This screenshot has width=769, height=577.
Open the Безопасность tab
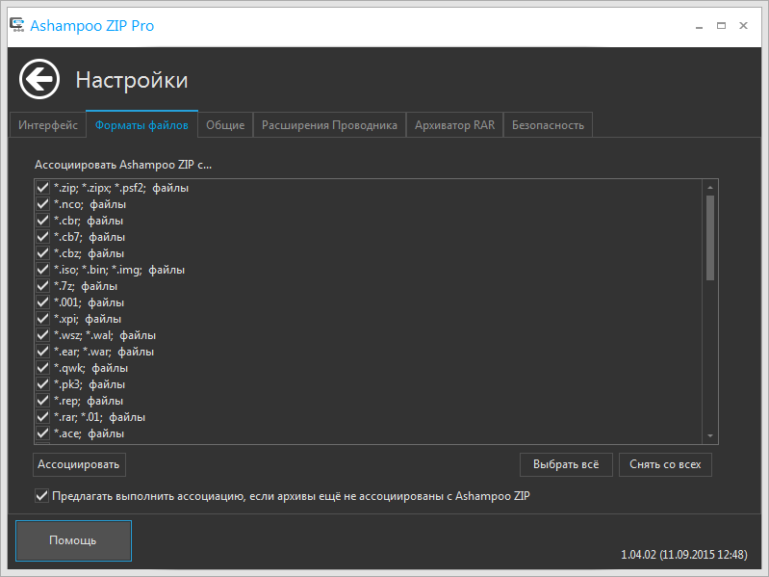(548, 125)
